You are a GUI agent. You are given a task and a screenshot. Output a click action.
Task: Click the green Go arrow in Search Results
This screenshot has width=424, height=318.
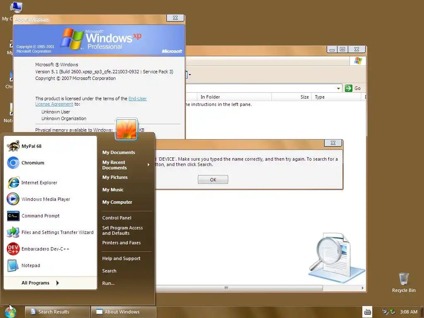click(x=349, y=88)
